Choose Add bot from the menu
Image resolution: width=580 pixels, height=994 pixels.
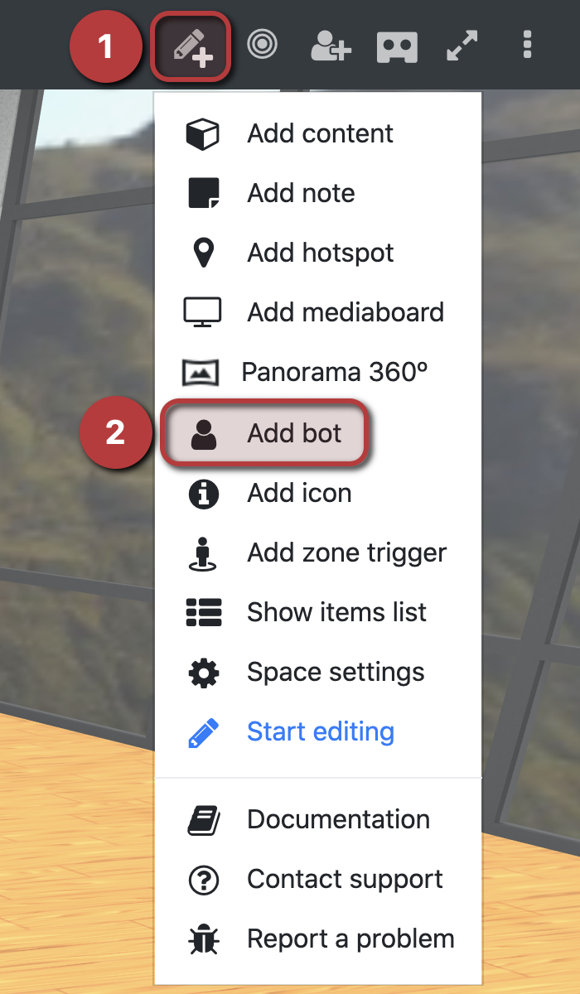[265, 432]
